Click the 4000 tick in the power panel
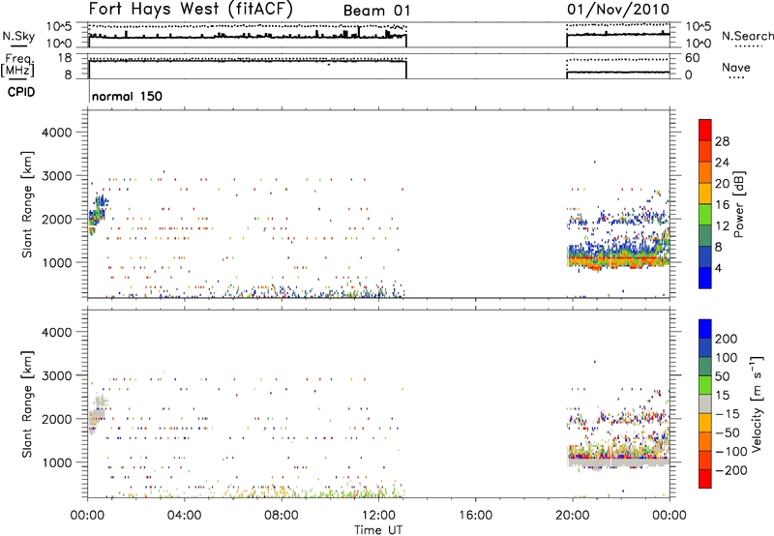Image resolution: width=774 pixels, height=536 pixels. [57, 133]
